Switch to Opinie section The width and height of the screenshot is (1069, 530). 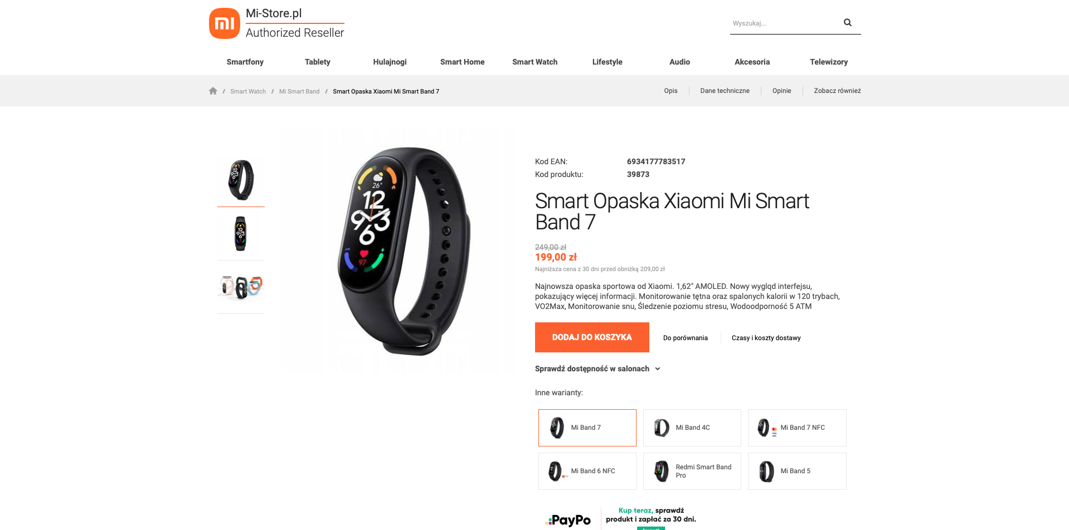(x=781, y=91)
